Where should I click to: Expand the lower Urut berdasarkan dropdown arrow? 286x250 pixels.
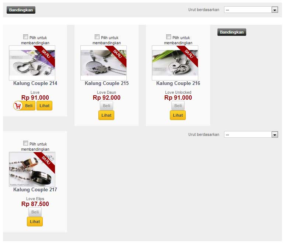coord(275,135)
